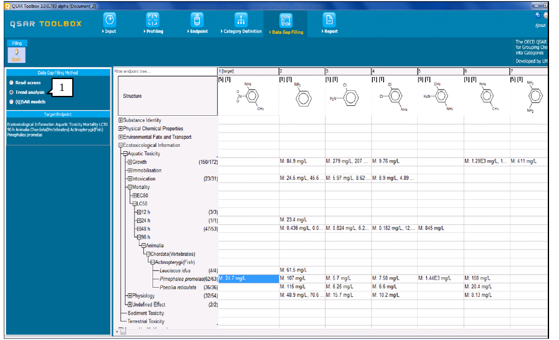This screenshot has height=340, width=559.
Task: Click the 1.44E3 mg/L cell
Action: coord(440,278)
